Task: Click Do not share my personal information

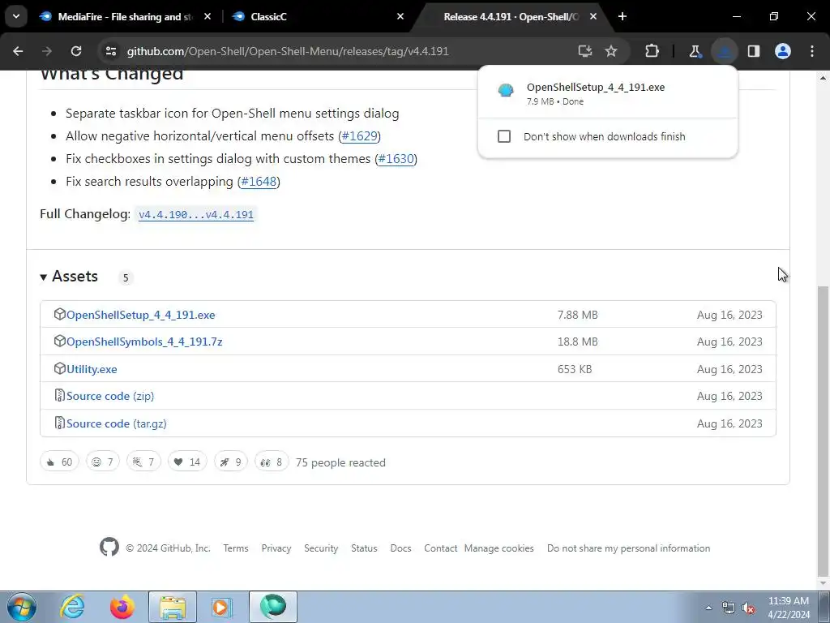Action: (x=628, y=548)
